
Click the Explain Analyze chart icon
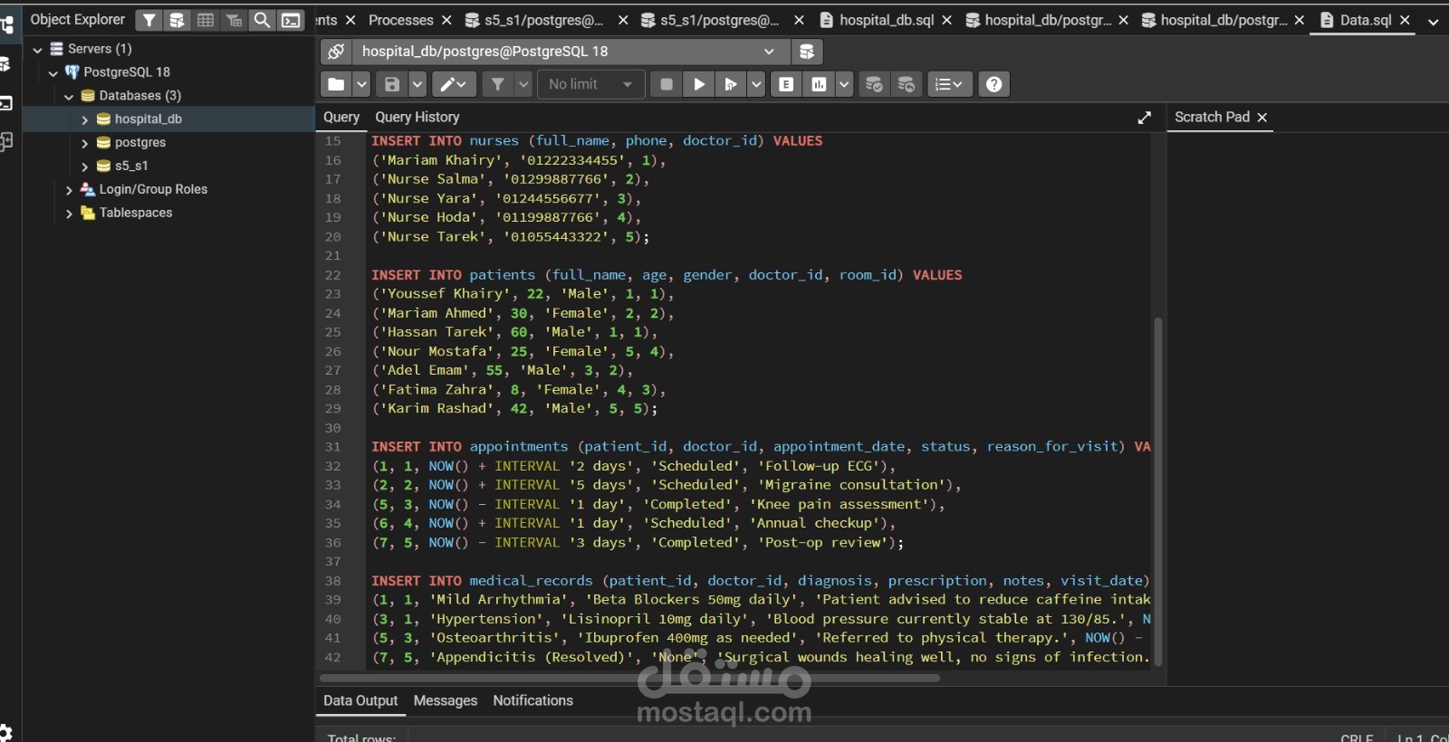(x=820, y=84)
